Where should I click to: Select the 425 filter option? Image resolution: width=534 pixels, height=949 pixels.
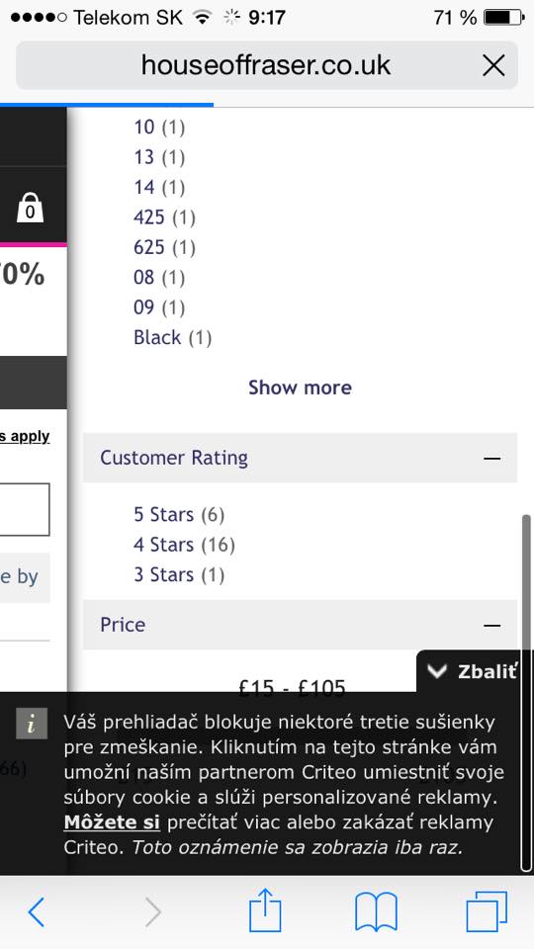165,216
